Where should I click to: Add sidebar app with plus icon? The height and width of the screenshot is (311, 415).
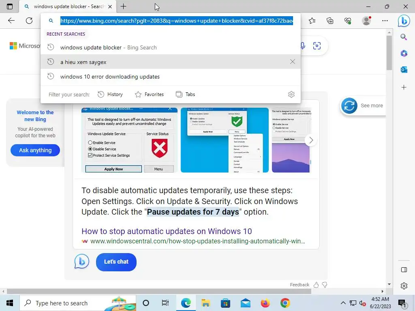pyautogui.click(x=404, y=87)
